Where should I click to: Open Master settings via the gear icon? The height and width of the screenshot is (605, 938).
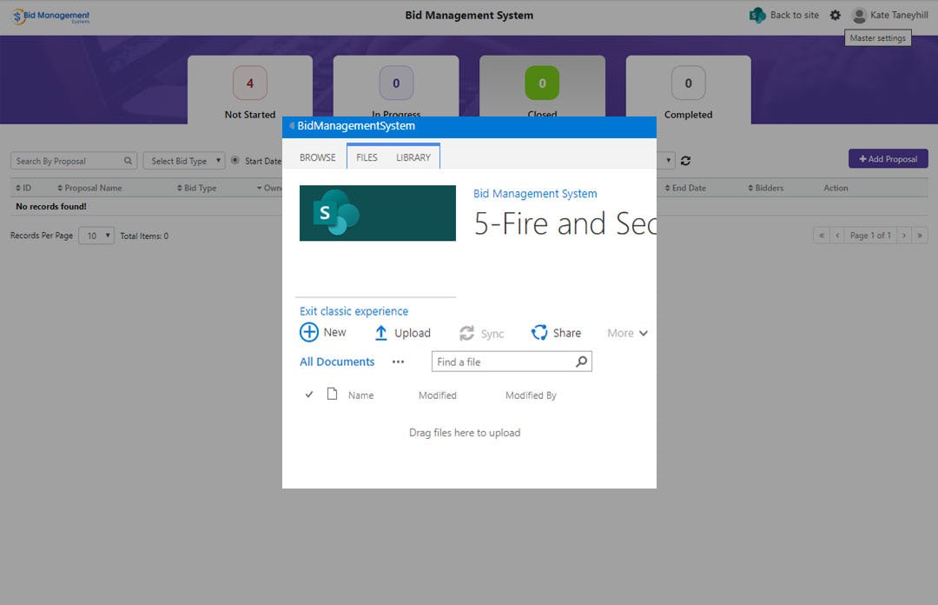click(835, 15)
